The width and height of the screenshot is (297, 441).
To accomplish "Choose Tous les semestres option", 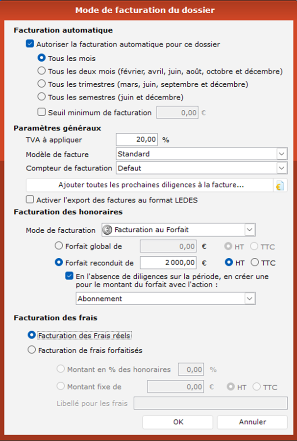I will (42, 97).
